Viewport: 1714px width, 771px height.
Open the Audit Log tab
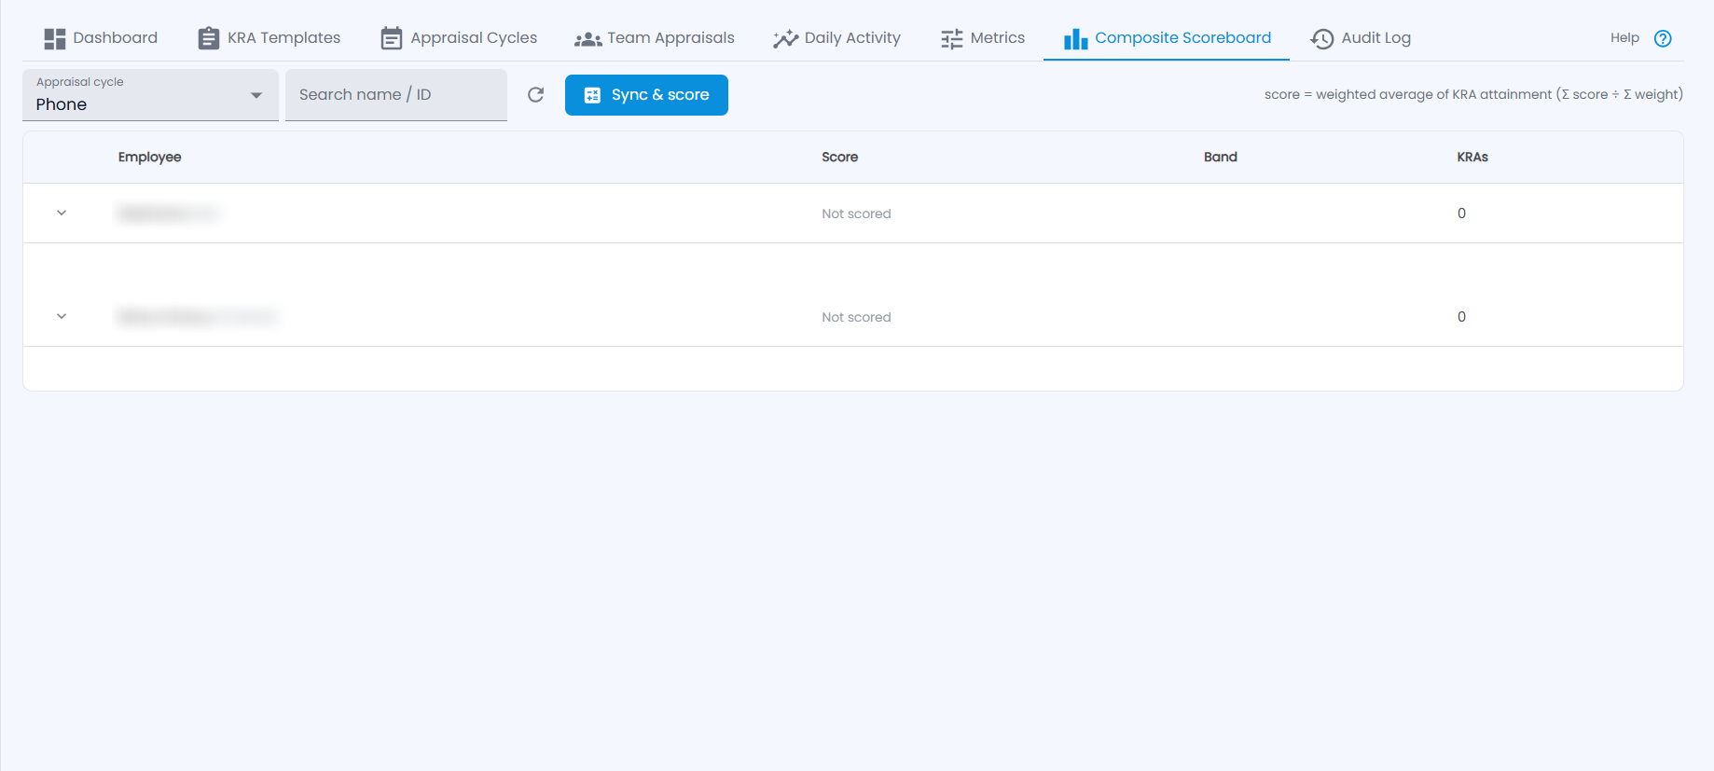(x=1361, y=38)
